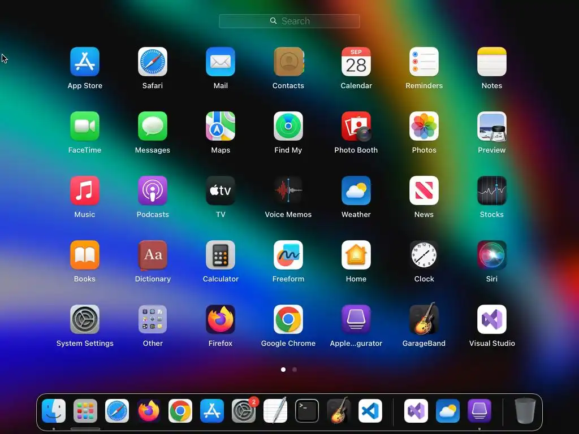This screenshot has width=579, height=434.
Task: Expand the Other apps folder
Action: 153,319
